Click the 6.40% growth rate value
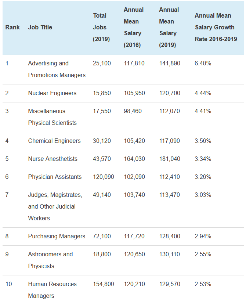This screenshot has width=246, height=307. pos(203,64)
